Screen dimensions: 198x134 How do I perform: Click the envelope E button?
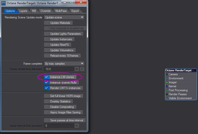tap(82, 69)
